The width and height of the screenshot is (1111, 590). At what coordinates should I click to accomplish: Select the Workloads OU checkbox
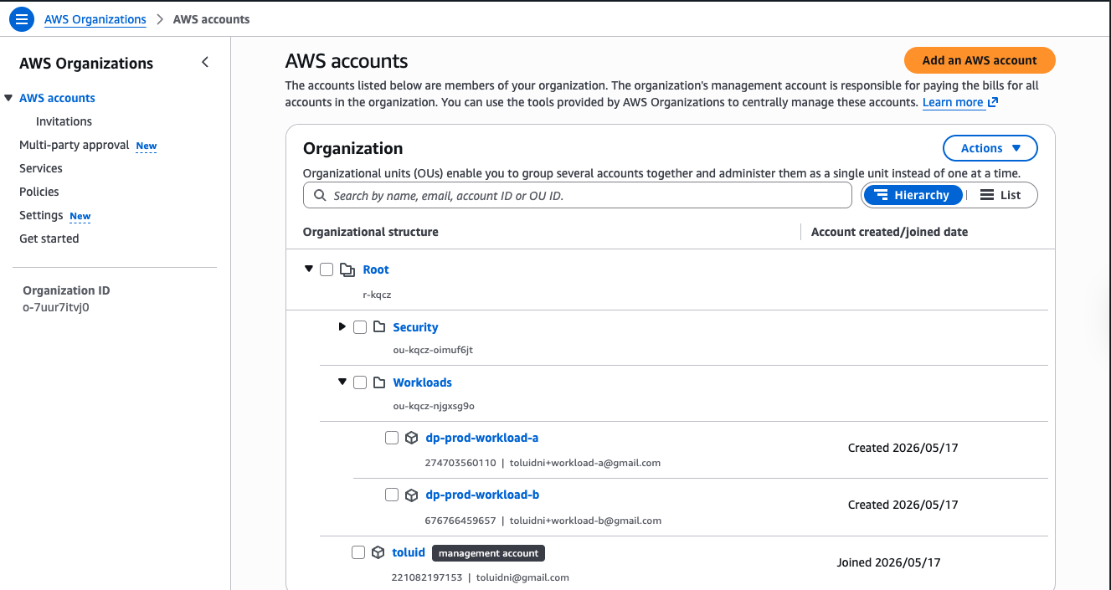click(x=360, y=382)
